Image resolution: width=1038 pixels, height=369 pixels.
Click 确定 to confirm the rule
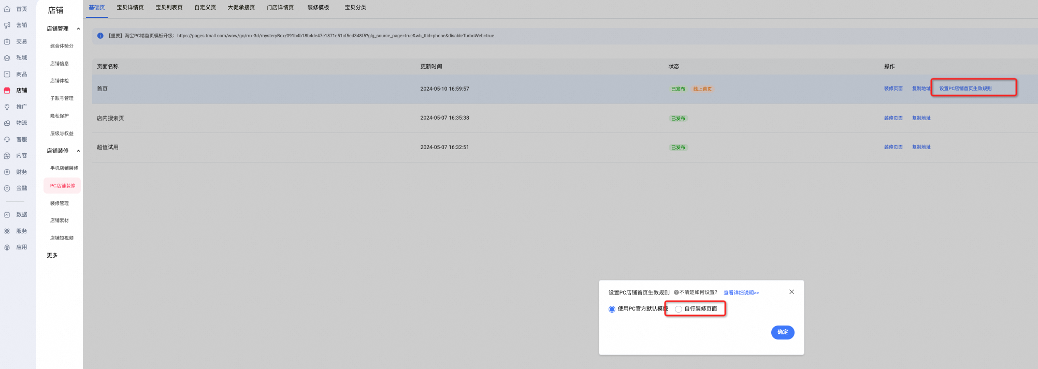783,332
